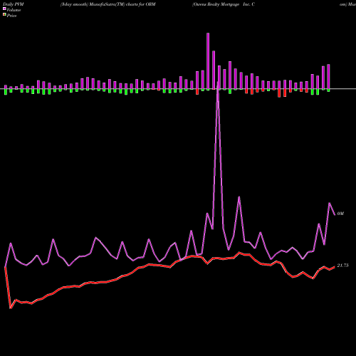Click the 21.75 price value label
Screen dimensions: 356x356
342,266
